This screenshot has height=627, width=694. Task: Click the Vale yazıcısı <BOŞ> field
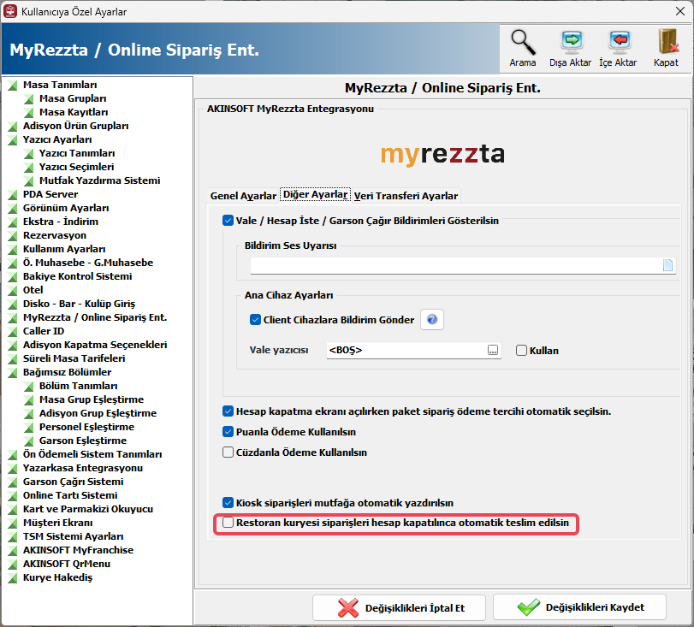[406, 351]
